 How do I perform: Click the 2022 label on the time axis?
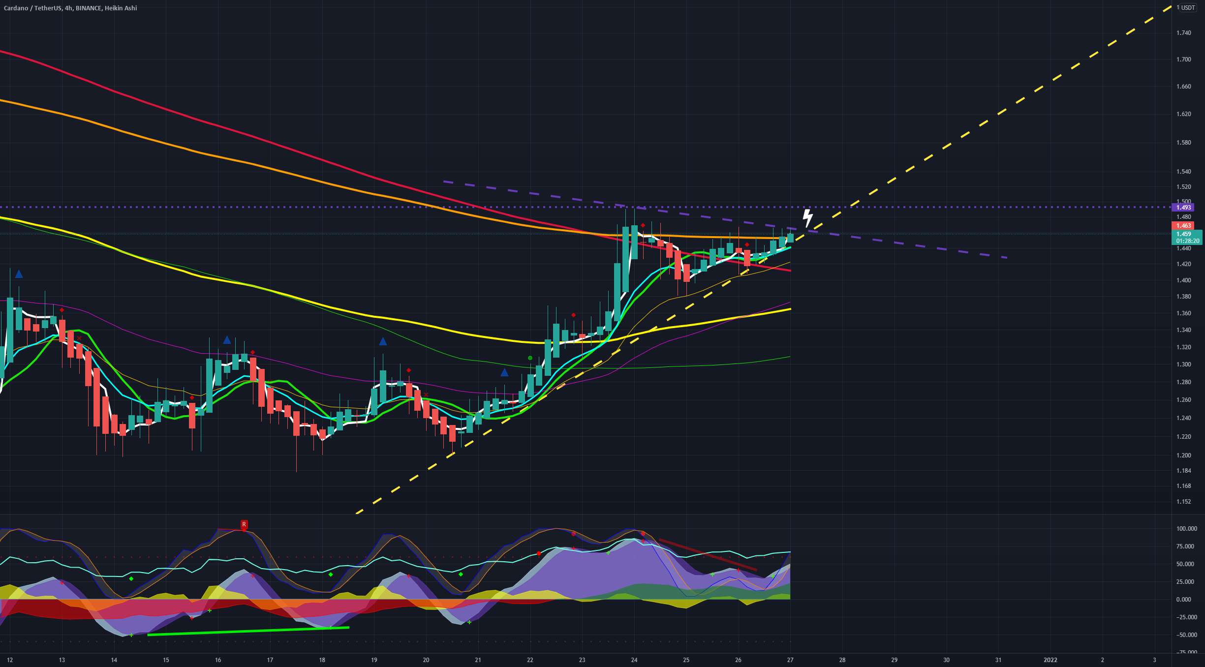click(1050, 660)
